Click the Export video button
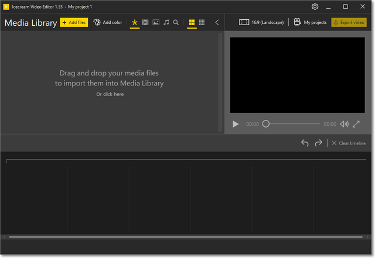 (349, 22)
